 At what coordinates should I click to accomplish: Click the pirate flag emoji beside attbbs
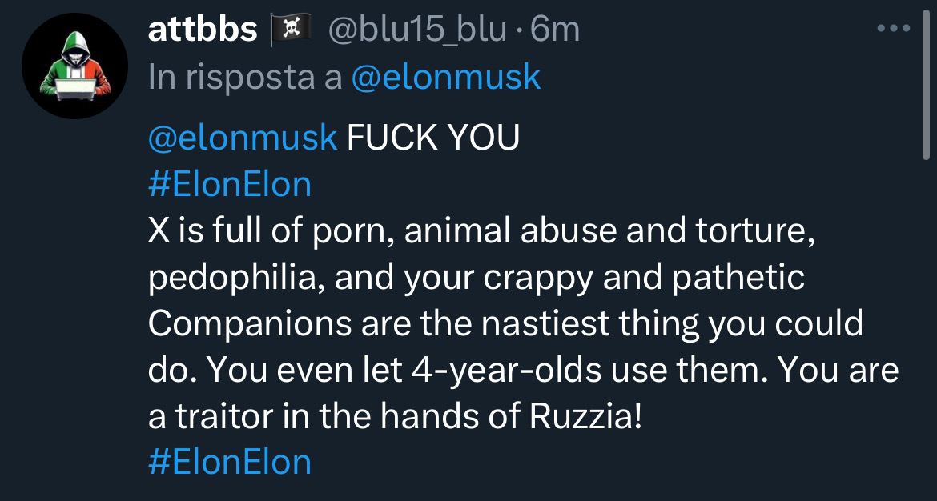point(291,30)
